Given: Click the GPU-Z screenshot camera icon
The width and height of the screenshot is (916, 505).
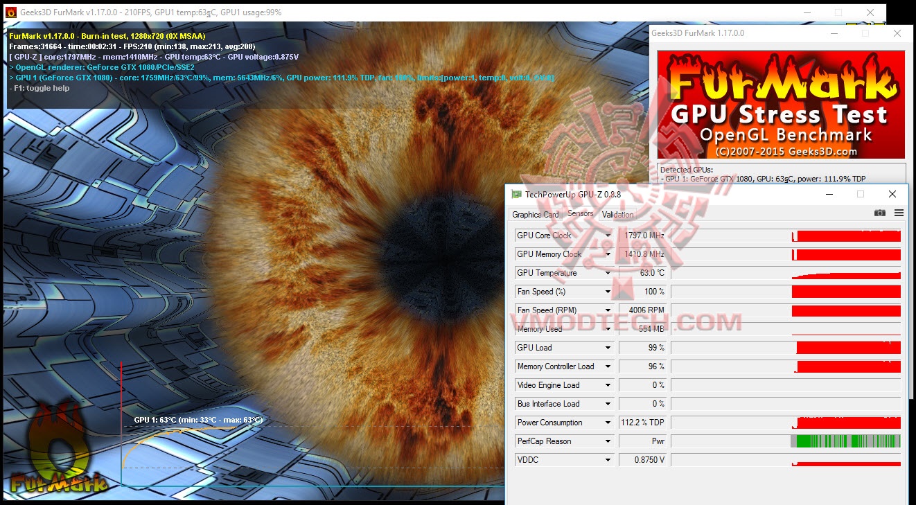Looking at the screenshot, I should [879, 213].
